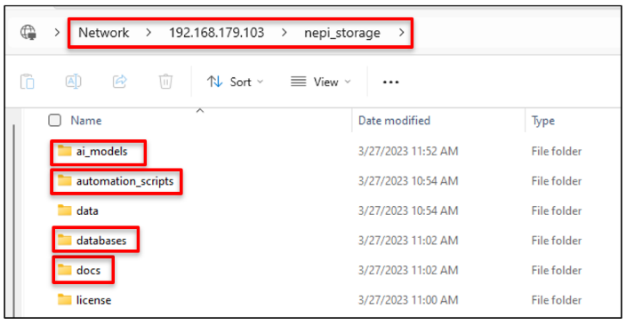Select the license folder icon
This screenshot has width=626, height=325.
(x=64, y=299)
